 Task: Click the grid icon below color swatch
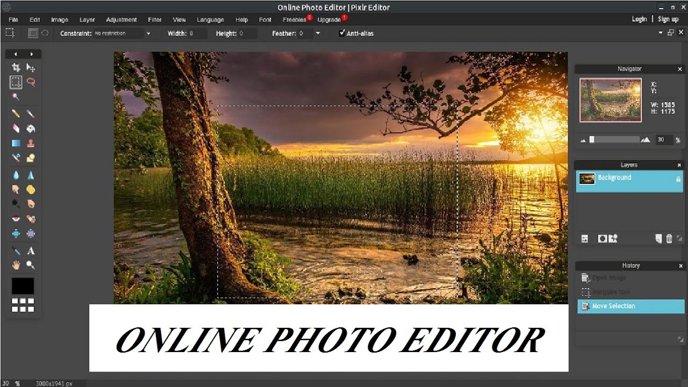point(23,305)
